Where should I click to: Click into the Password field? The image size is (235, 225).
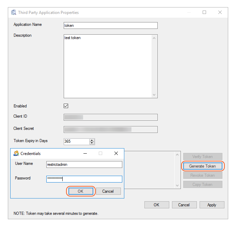(x=84, y=179)
